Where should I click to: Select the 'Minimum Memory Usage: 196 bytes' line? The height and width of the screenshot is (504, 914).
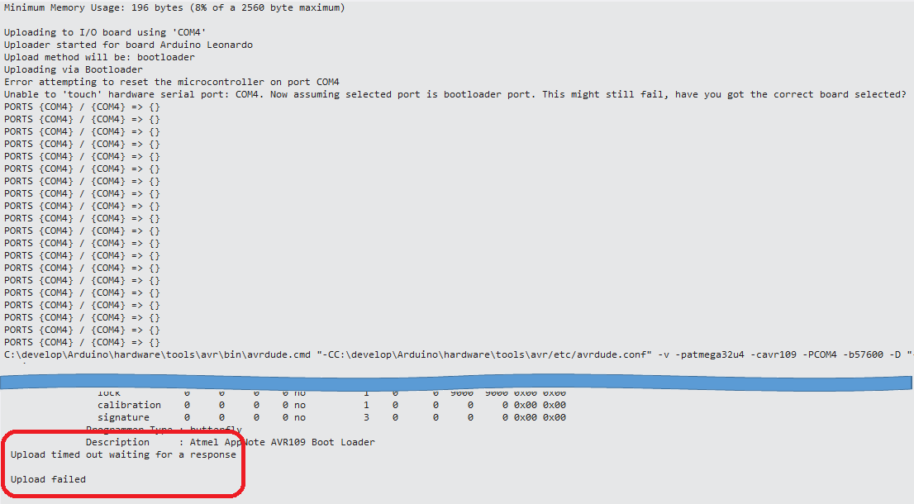pos(174,7)
